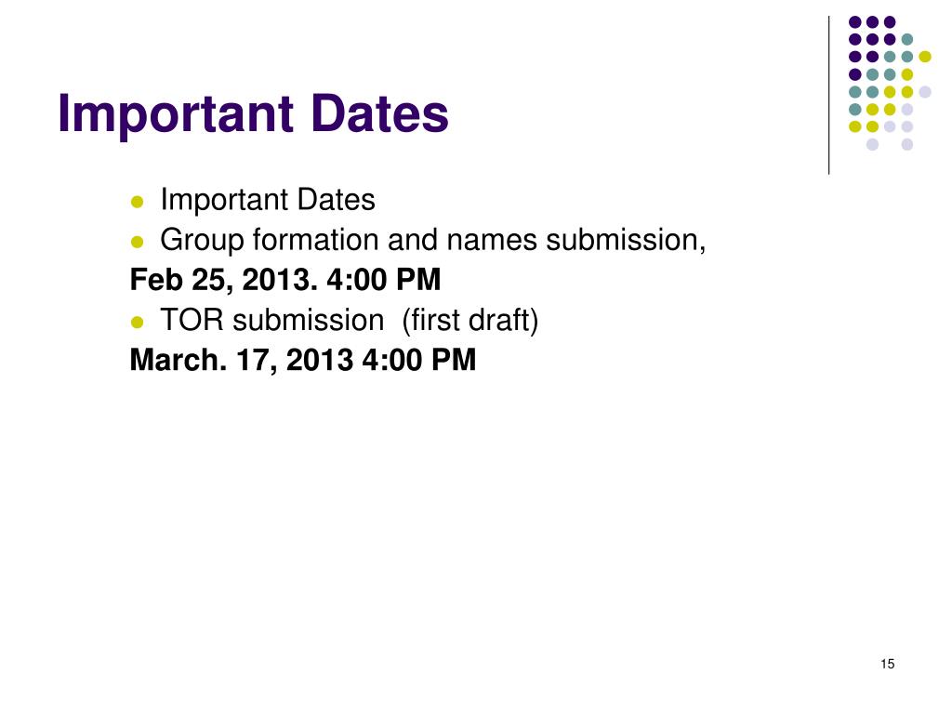Click the yellow bullet beside 'TOR submission'
Viewport: 952px width, 714px height.
pos(138,322)
